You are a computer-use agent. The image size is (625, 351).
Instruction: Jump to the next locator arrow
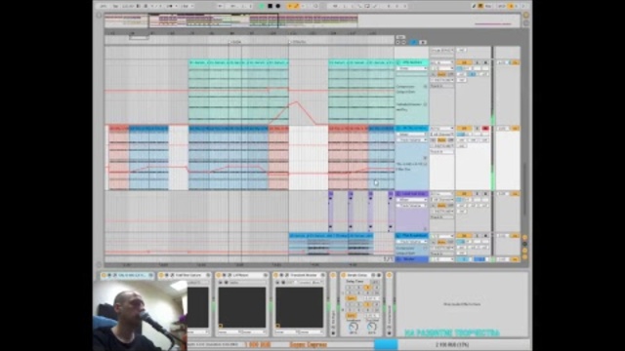(x=403, y=42)
